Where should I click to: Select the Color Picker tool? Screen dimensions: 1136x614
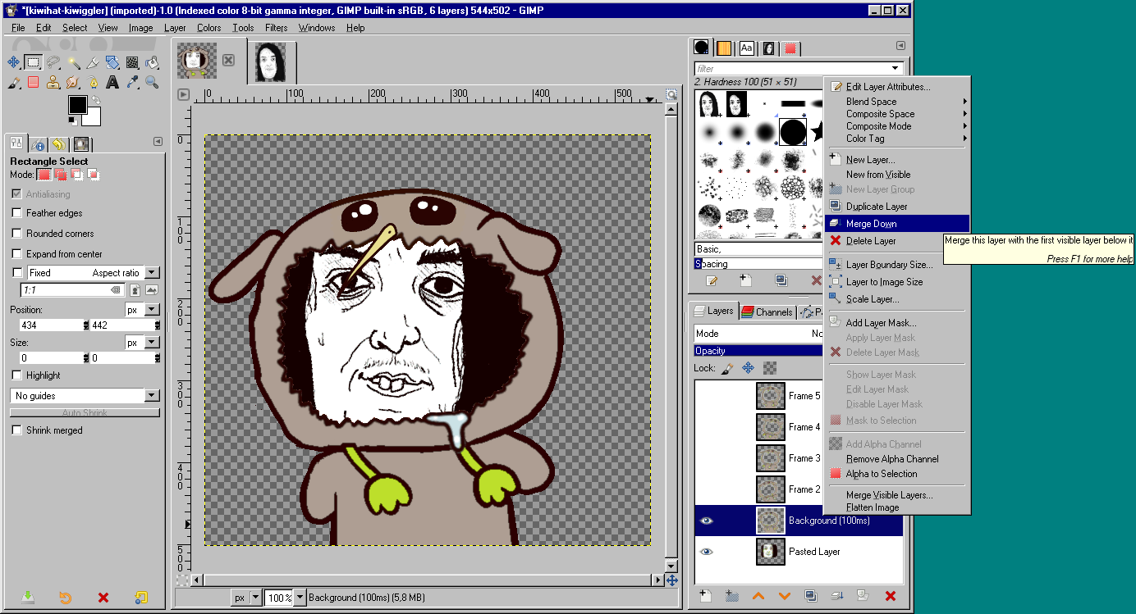[132, 82]
